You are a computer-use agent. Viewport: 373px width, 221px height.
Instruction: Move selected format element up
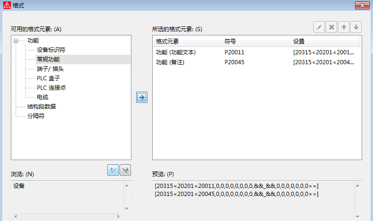pyautogui.click(x=344, y=27)
